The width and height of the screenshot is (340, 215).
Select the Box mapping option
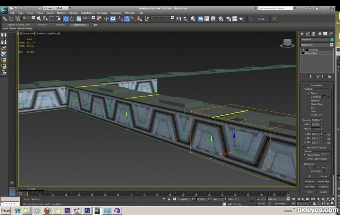tap(309, 107)
